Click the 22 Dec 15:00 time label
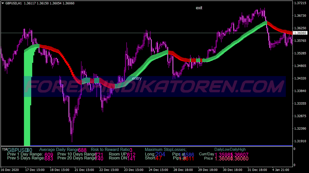Viewport: 309px width, 173px height. pyautogui.click(x=109, y=170)
